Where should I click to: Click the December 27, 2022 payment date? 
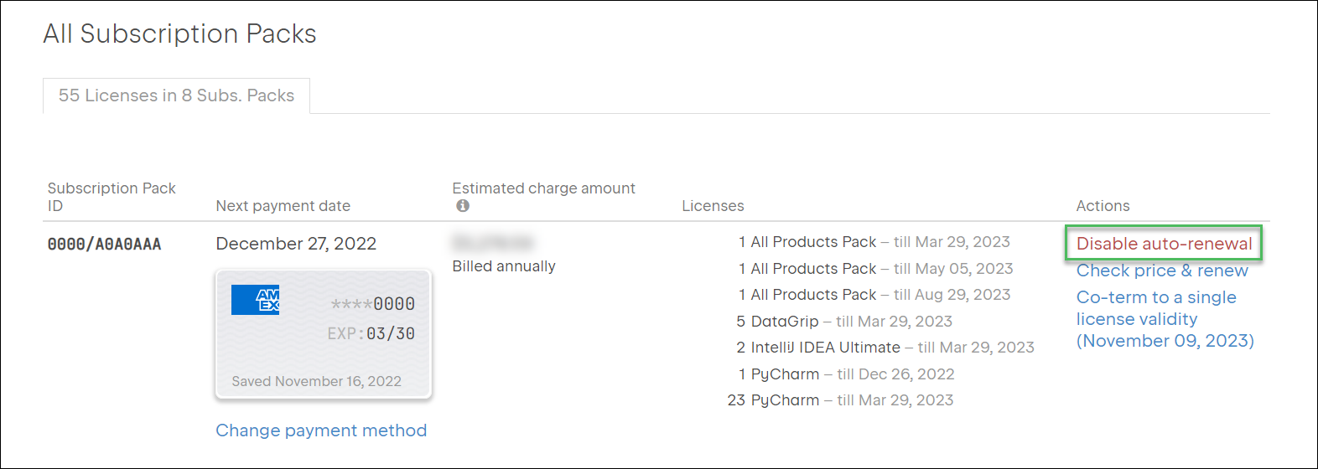pyautogui.click(x=296, y=244)
